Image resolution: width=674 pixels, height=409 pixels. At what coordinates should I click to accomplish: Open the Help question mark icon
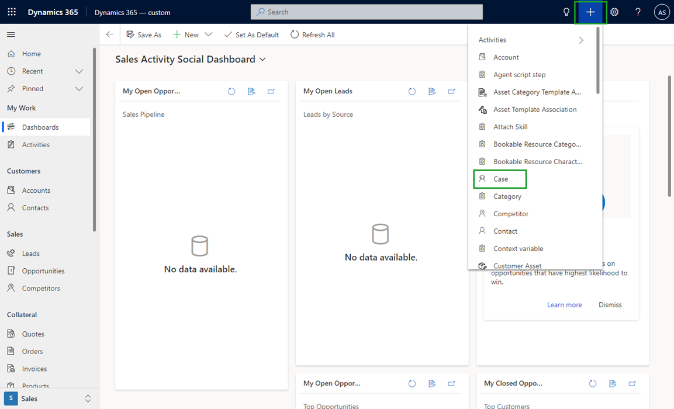click(x=637, y=12)
